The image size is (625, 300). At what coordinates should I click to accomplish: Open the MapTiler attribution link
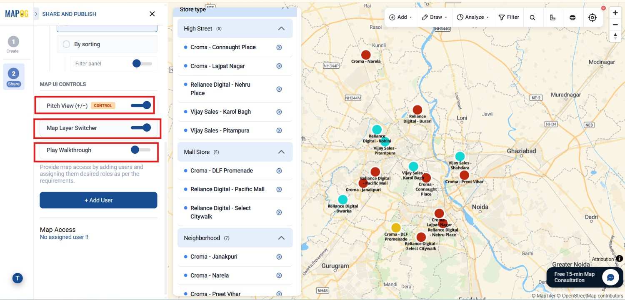tap(544, 296)
